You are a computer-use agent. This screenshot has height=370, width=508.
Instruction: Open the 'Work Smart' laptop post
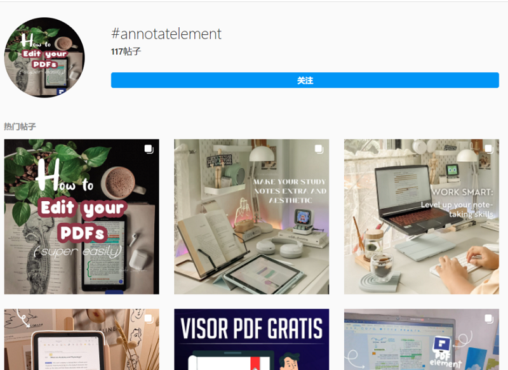click(x=422, y=216)
